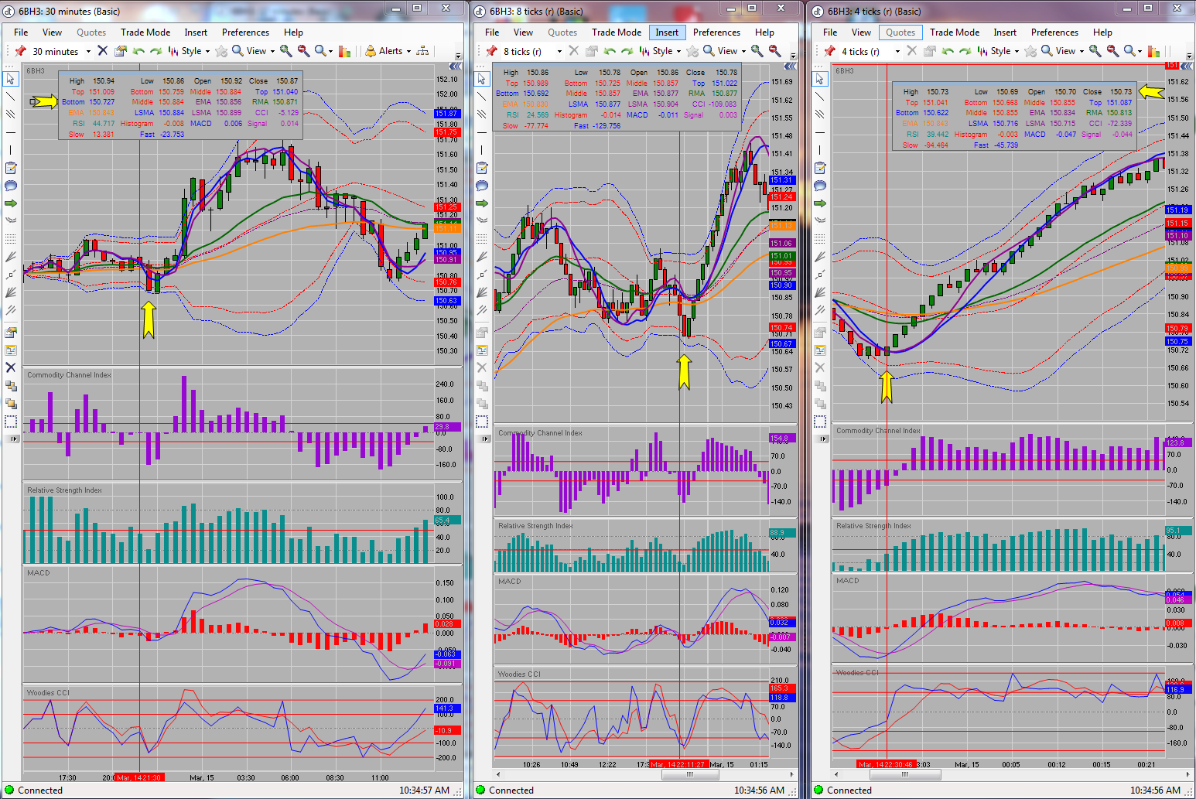
Task: Insert speech bubble comment in 8 ticks window
Action: coord(482,186)
